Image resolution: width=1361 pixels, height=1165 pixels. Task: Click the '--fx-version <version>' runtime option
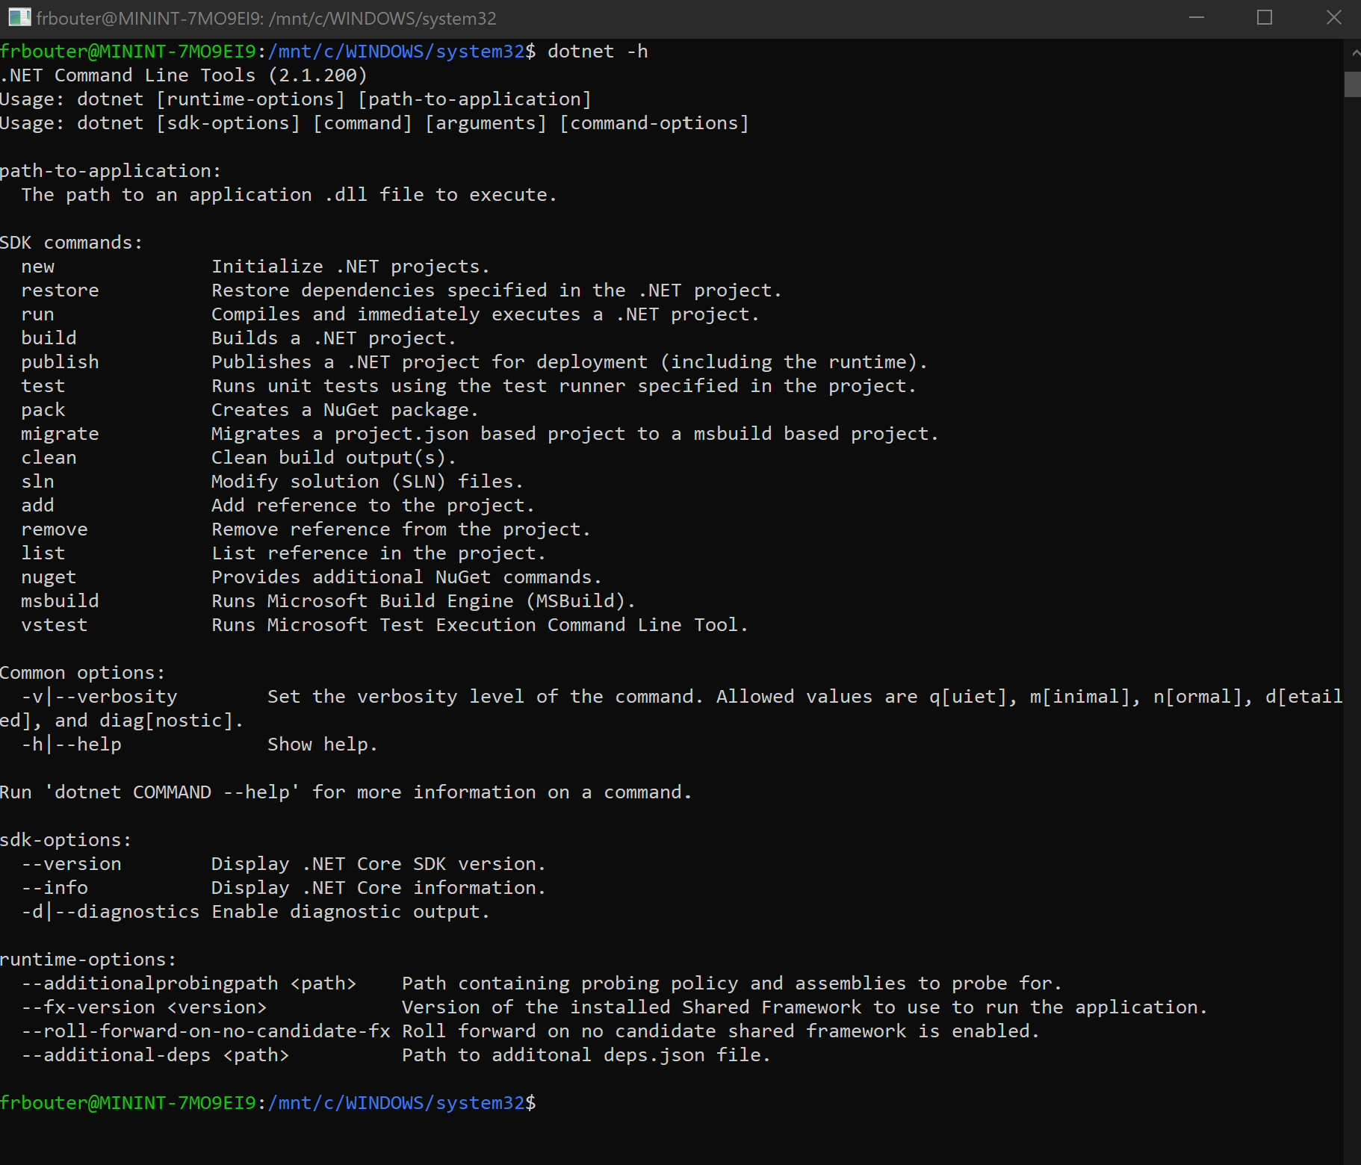pyautogui.click(x=143, y=1007)
